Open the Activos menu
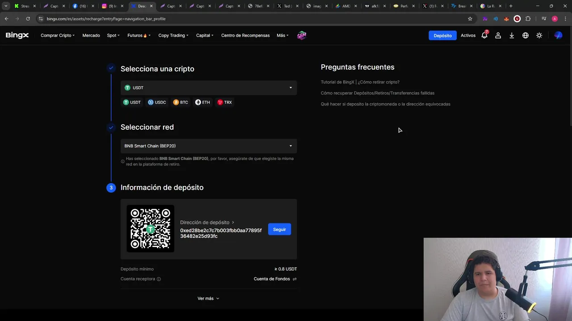The width and height of the screenshot is (572, 321). [468, 35]
